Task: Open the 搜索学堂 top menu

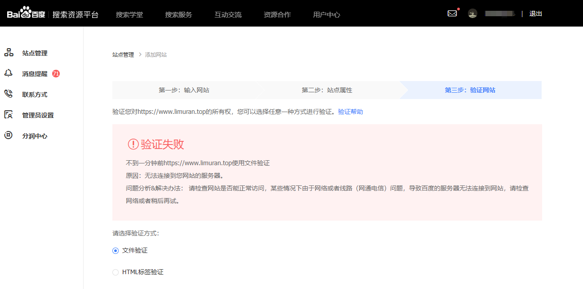Action: [x=129, y=14]
